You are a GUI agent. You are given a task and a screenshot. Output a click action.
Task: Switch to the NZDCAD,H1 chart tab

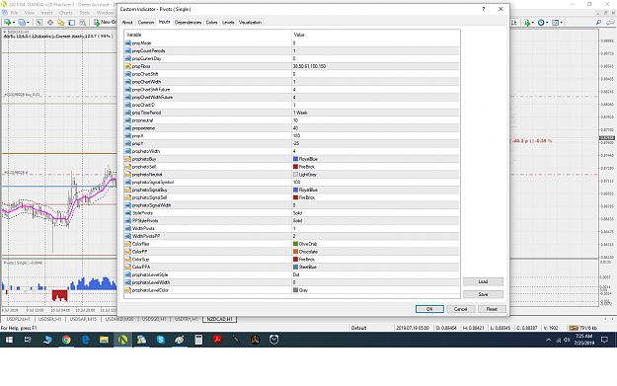[219, 319]
